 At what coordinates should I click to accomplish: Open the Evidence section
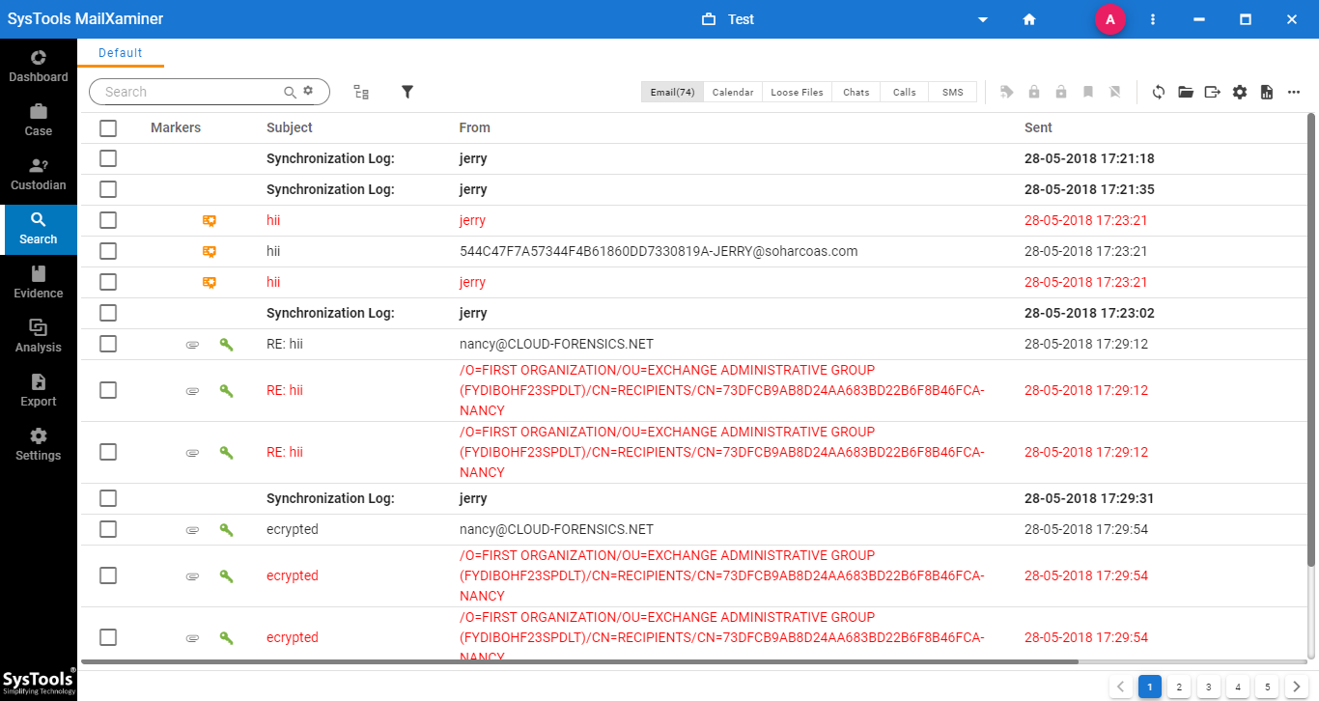click(39, 282)
